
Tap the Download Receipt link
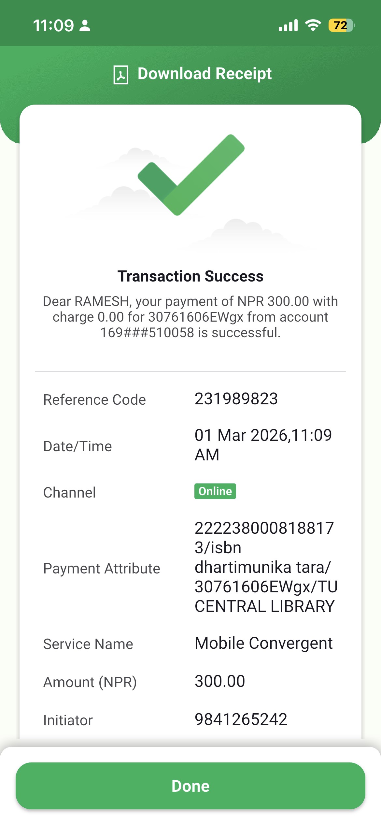tap(204, 74)
